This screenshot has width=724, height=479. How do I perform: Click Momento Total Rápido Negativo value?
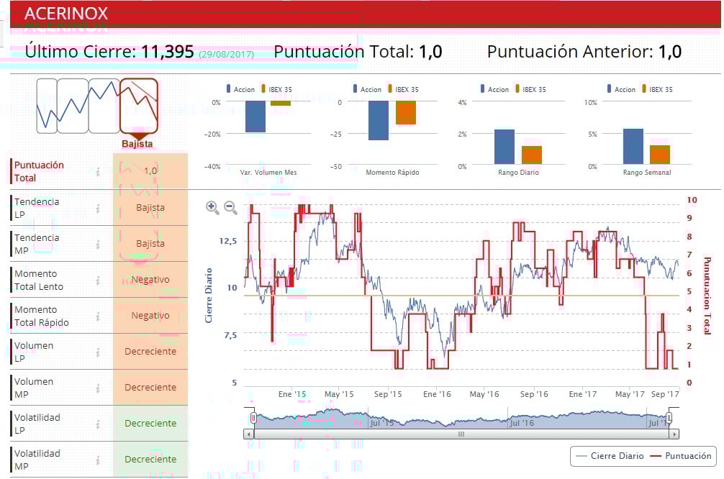click(x=150, y=316)
